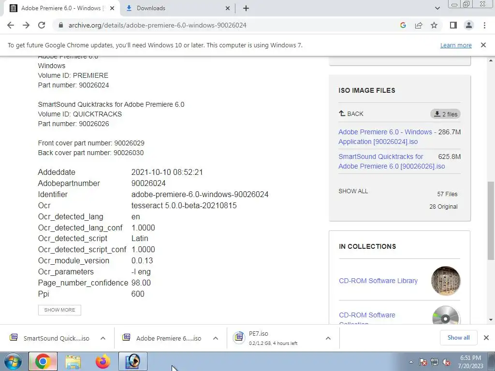The height and width of the screenshot is (371, 495).
Task: Click the Volume ID: QUICKTRACKS text
Action: coord(80,114)
